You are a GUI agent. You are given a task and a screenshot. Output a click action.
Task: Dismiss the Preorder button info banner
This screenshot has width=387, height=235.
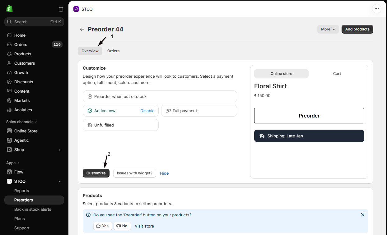coord(363,215)
